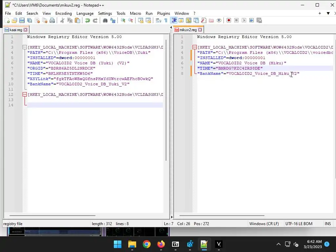Viewport: 336px width, 252px height.
Task: Click the Close document toolbar icon
Action: tap(37, 20)
